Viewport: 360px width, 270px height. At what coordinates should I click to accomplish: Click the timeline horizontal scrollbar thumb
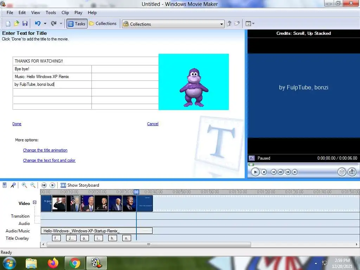tap(149, 245)
